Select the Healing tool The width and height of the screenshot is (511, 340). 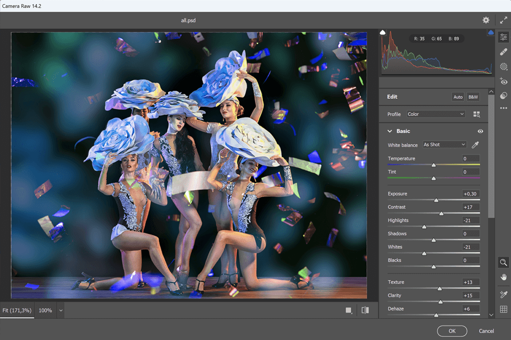tap(504, 52)
